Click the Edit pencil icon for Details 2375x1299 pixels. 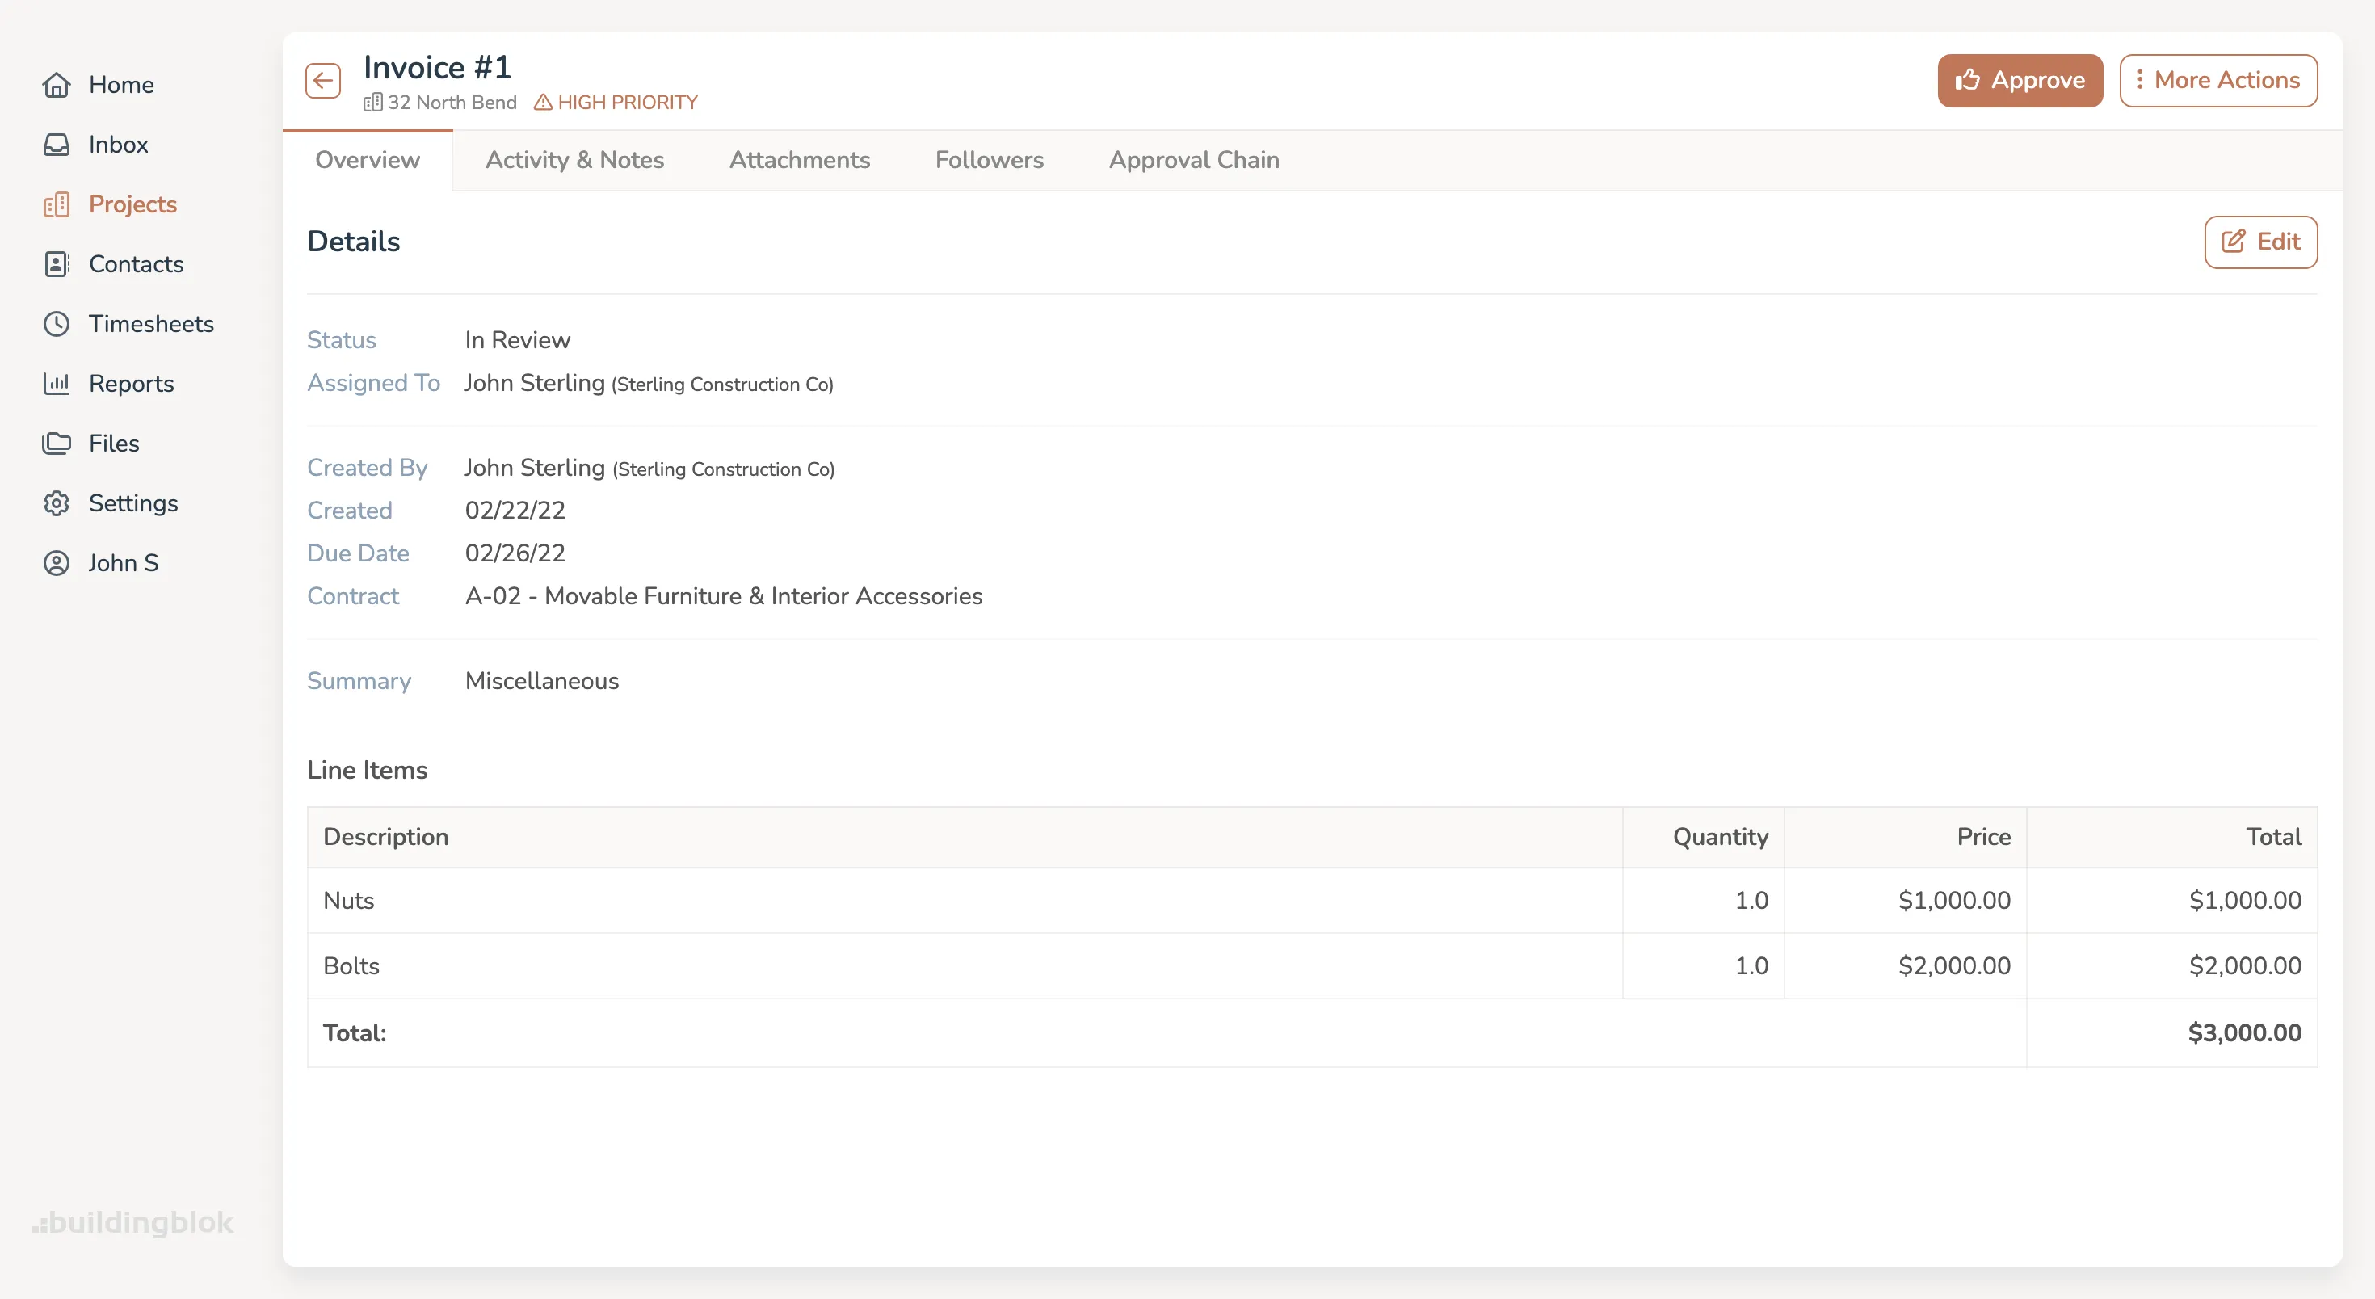click(2233, 242)
